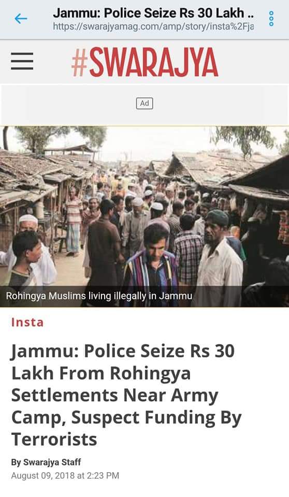
Task: Tap the page title in the browser bar
Action: [x=153, y=13]
